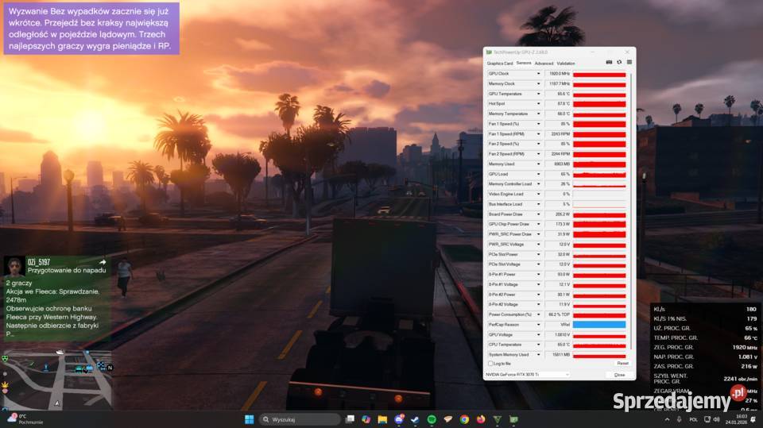Image resolution: width=763 pixels, height=428 pixels.
Task: Open Google Chrome from the taskbar
Action: tap(464, 419)
